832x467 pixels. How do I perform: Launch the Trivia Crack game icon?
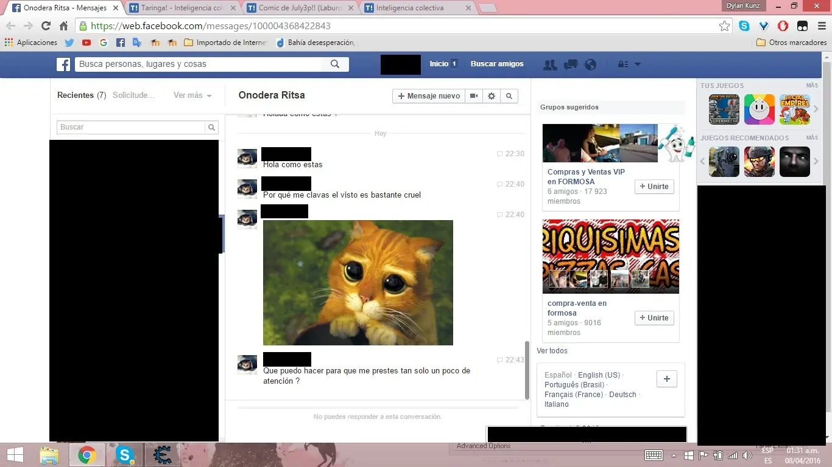pyautogui.click(x=760, y=109)
